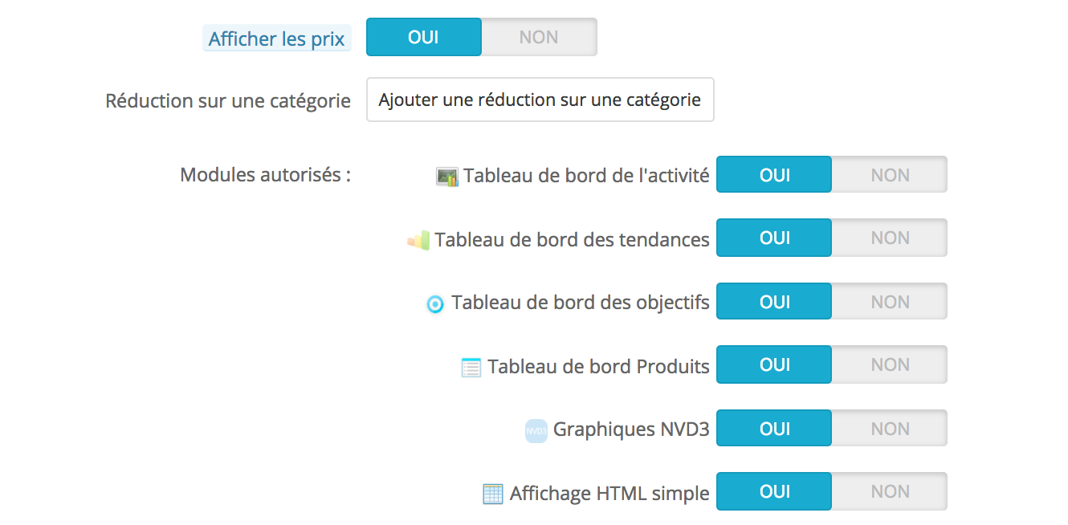Image resolution: width=1068 pixels, height=525 pixels.
Task: Select NON for Tableau de bord Produits
Action: 890,364
